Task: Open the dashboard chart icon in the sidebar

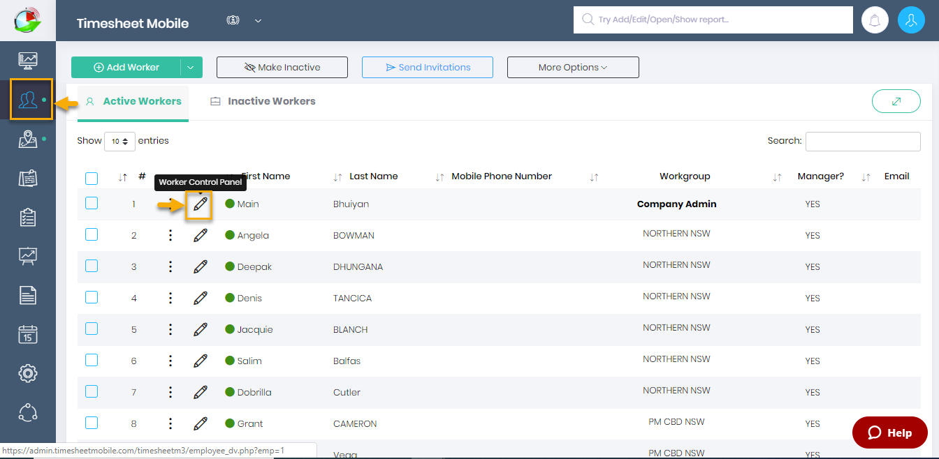Action: tap(28, 61)
